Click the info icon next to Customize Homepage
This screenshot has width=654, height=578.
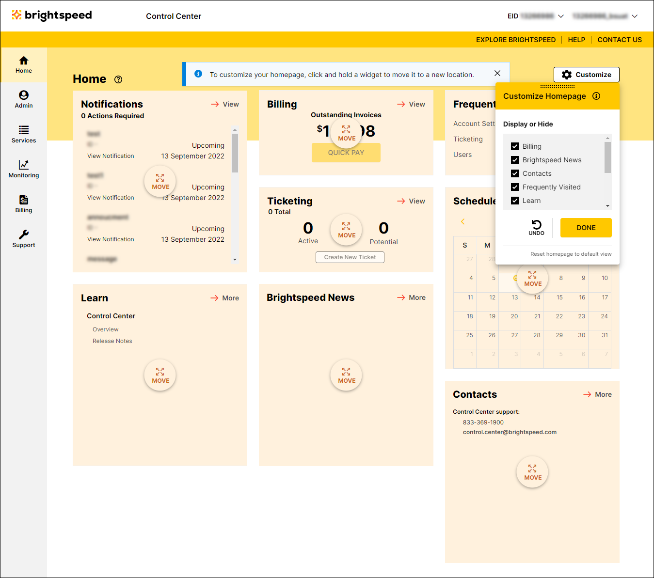point(596,96)
